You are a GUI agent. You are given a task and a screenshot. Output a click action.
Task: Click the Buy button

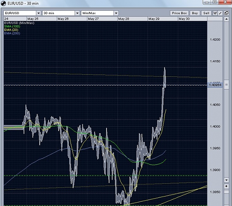(195, 13)
